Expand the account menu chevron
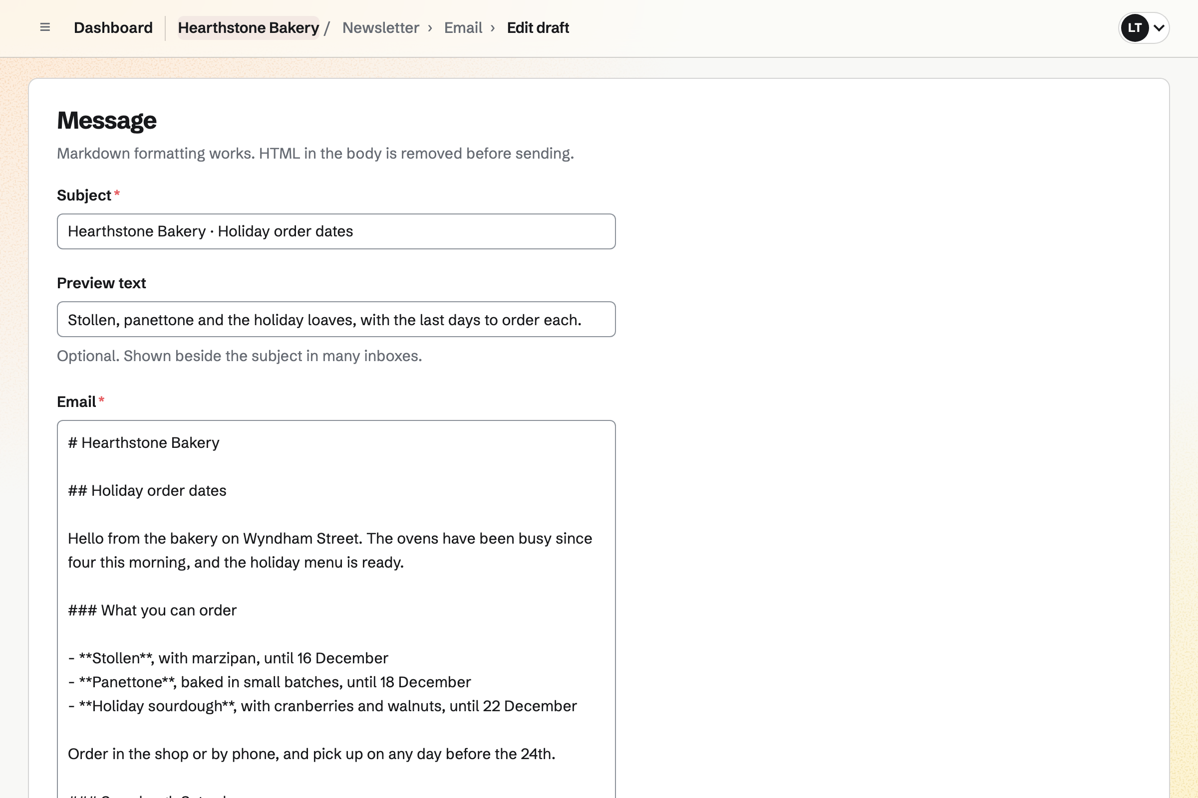The width and height of the screenshot is (1198, 798). 1159,28
